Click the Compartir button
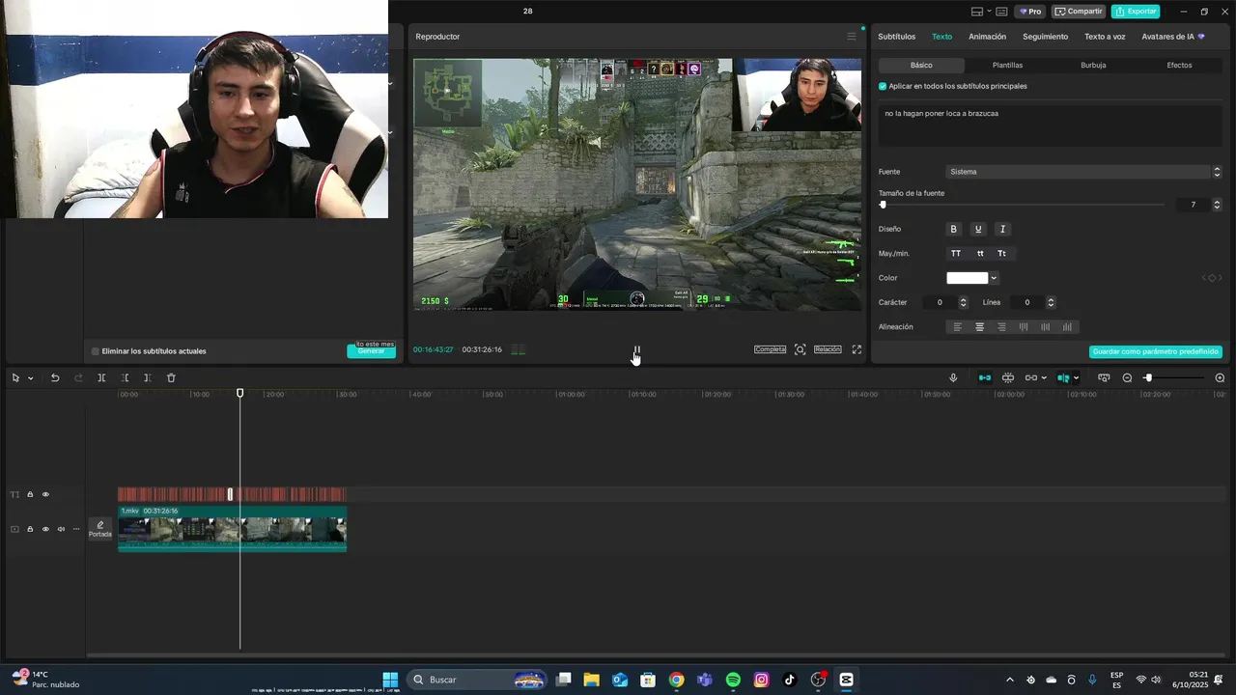 (1079, 12)
